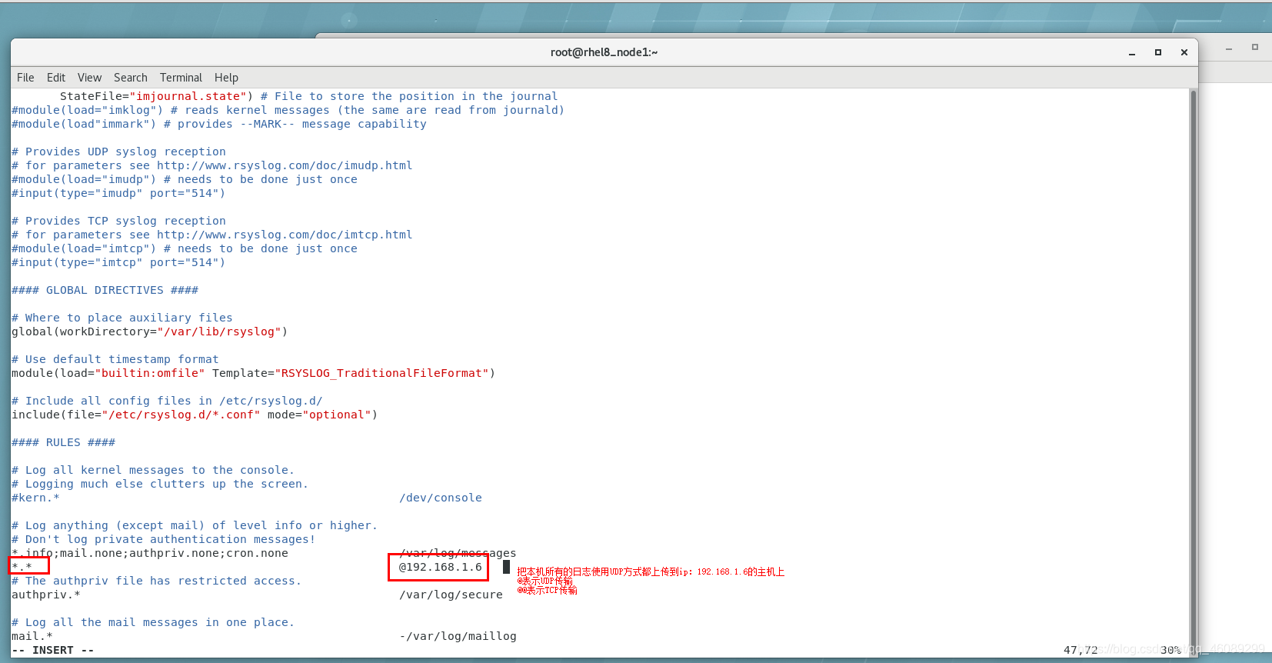Click the imtcp.html documentation URL
1272x663 pixels.
point(285,235)
